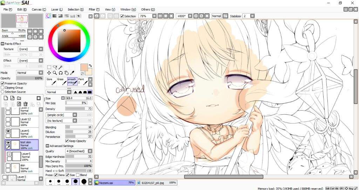Select the Move tool
This screenshot has height=190, width=359.
click(x=49, y=73)
